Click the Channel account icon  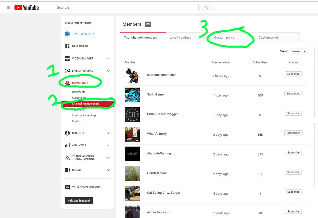tap(67, 133)
